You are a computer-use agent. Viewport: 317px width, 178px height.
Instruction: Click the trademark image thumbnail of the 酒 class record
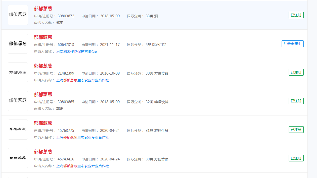point(18,15)
